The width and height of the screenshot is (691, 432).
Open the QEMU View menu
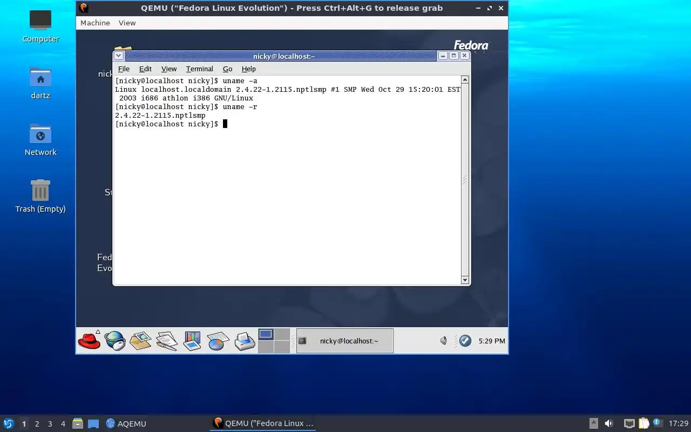pos(127,23)
